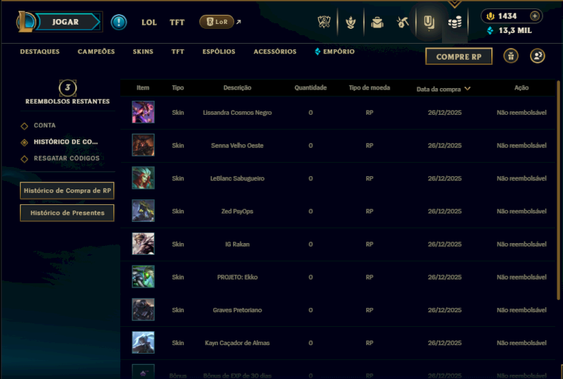Click Histórico de Presentes button

point(67,213)
